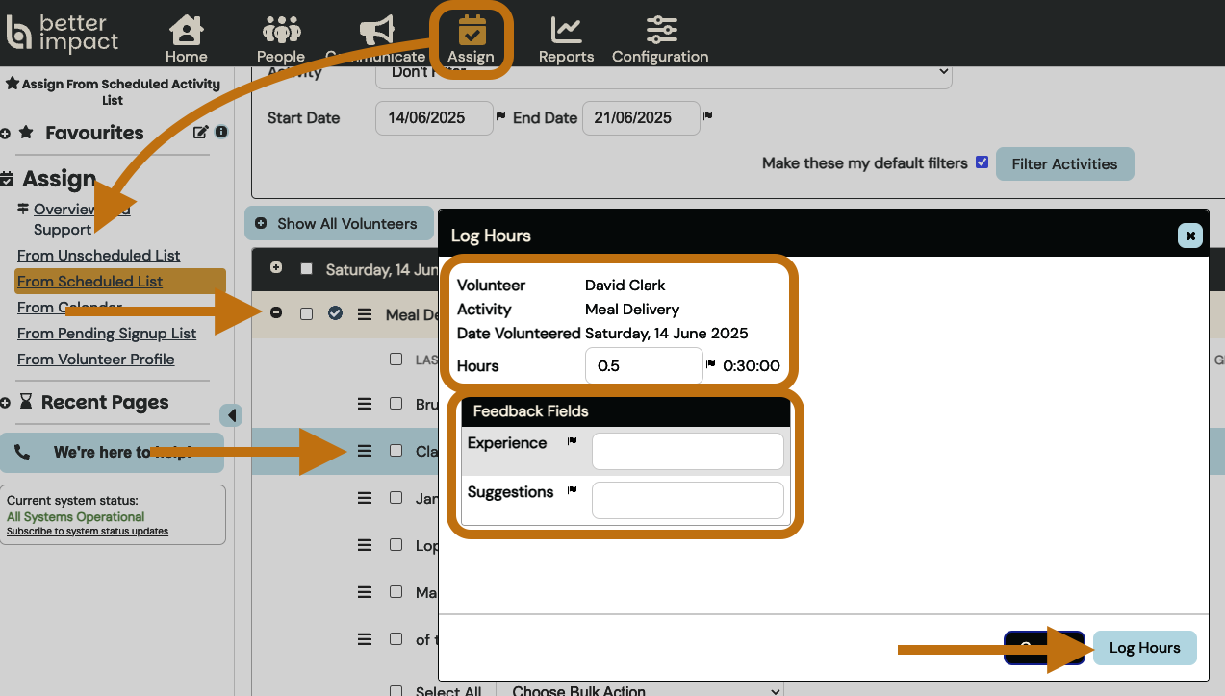Screen dimensions: 1225x696
Task: Collapse the Meal Delivery activity row
Action: (x=276, y=313)
